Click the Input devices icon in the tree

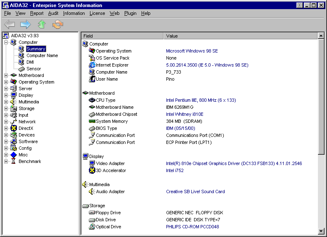click(14, 115)
